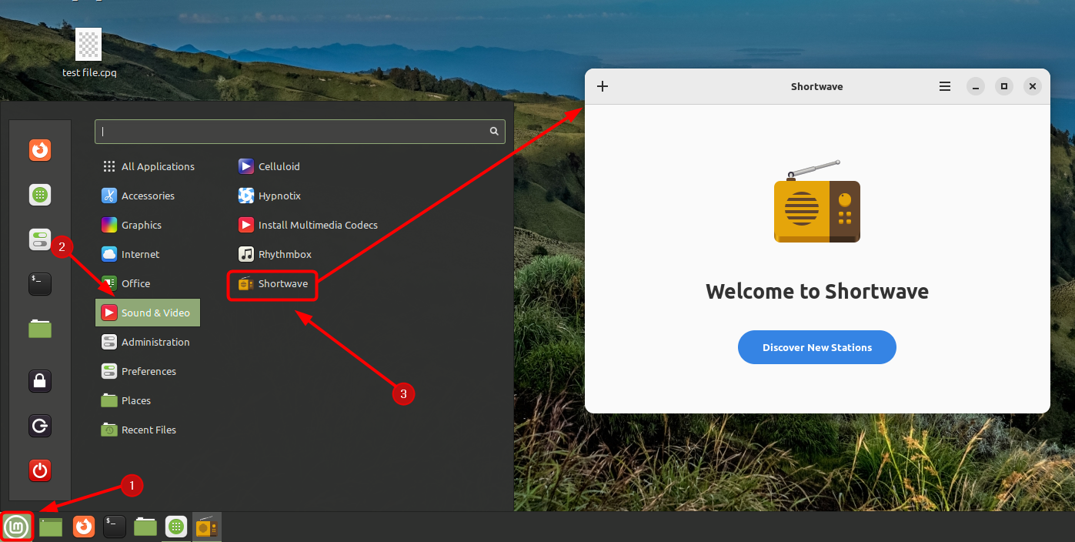Open the test file.cpq desktop file
Image resolution: width=1075 pixels, height=542 pixels.
[89, 53]
